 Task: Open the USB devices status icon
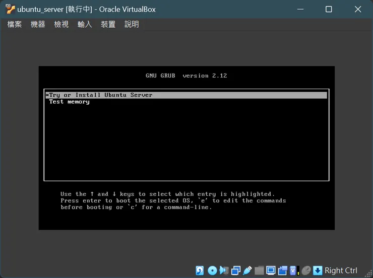click(x=247, y=270)
